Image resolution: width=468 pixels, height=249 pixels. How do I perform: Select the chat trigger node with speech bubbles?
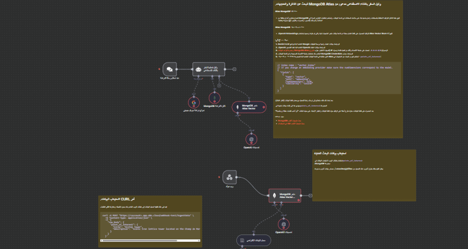[x=169, y=69]
